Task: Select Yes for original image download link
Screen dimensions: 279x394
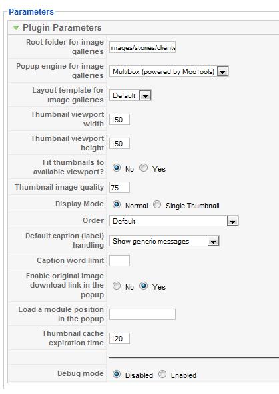Action: pyautogui.click(x=144, y=286)
